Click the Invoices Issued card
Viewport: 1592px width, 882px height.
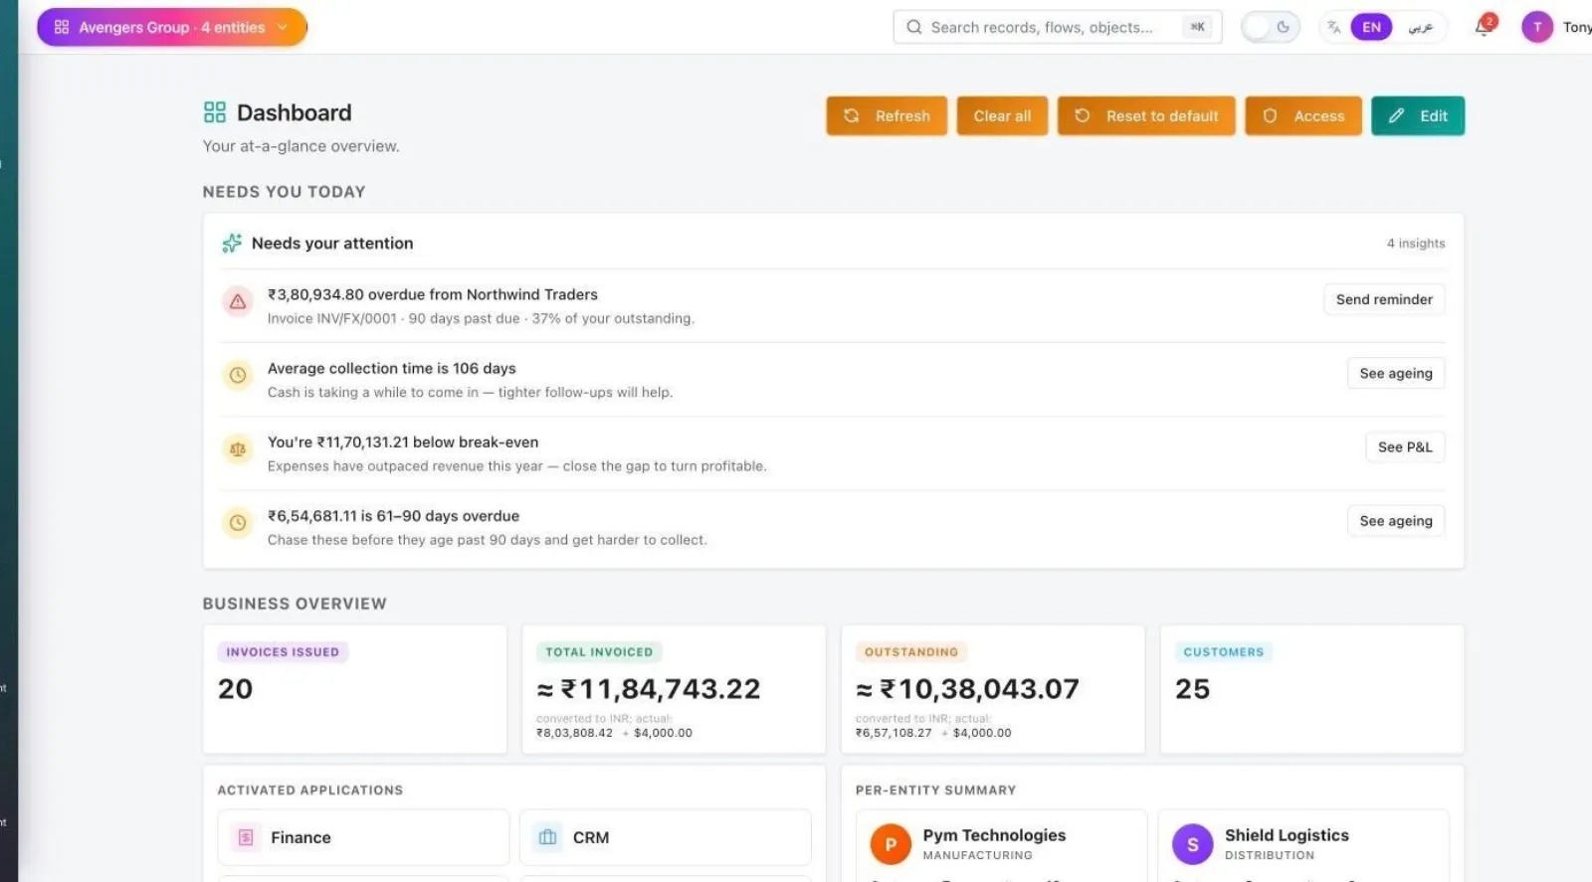[355, 689]
